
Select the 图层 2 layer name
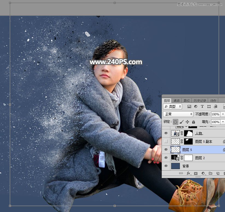pos(200,158)
